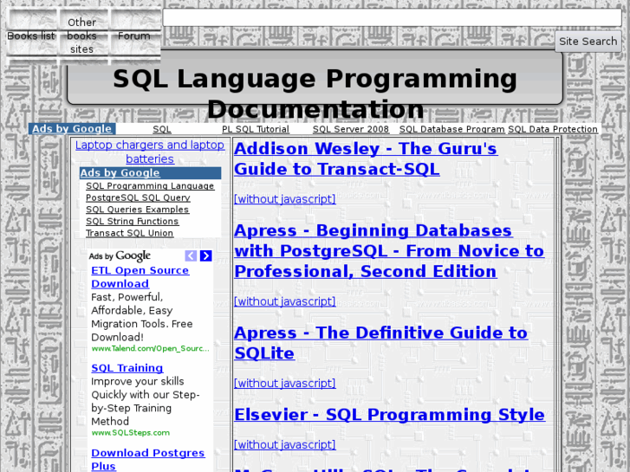
Task: Open the Download Postgres Plus ad
Action: (148, 459)
